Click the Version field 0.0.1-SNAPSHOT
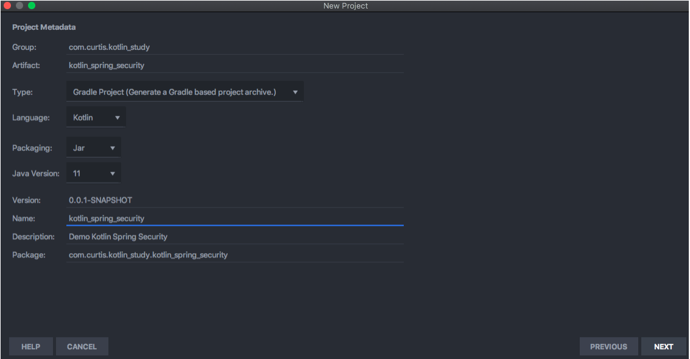The image size is (690, 359). point(234,200)
